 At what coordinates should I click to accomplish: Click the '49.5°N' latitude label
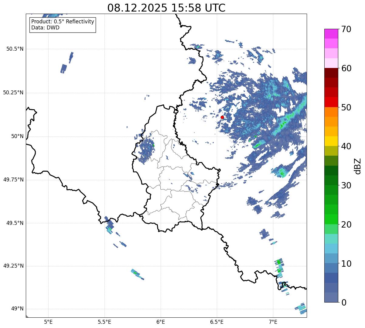point(15,223)
